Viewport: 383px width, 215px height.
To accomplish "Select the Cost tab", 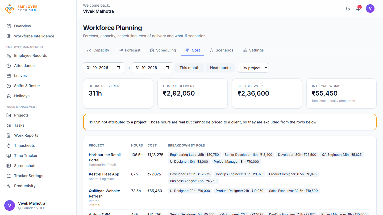I will [193, 50].
